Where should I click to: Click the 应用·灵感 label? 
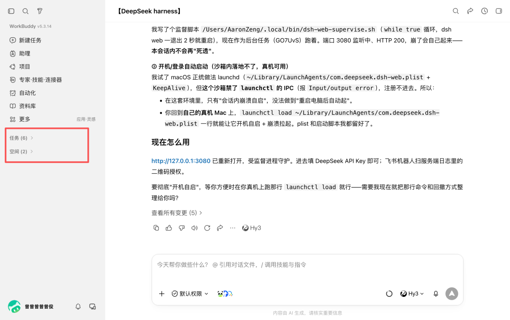point(86,119)
